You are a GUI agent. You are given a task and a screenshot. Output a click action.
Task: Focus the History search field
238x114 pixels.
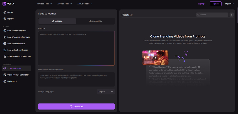click(x=212, y=14)
